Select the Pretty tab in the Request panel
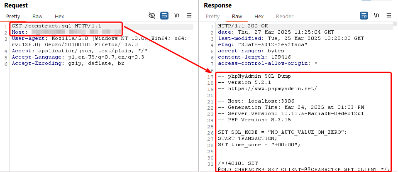Image resolution: width=398 pixels, height=172 pixels. pyautogui.click(x=14, y=17)
